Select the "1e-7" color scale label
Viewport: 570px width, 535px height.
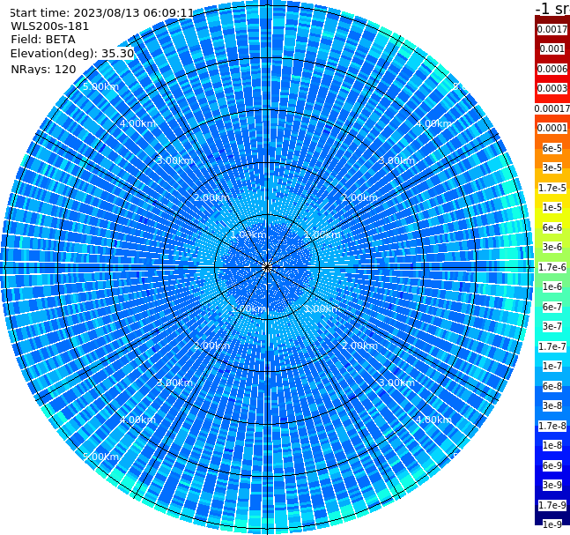pos(552,366)
